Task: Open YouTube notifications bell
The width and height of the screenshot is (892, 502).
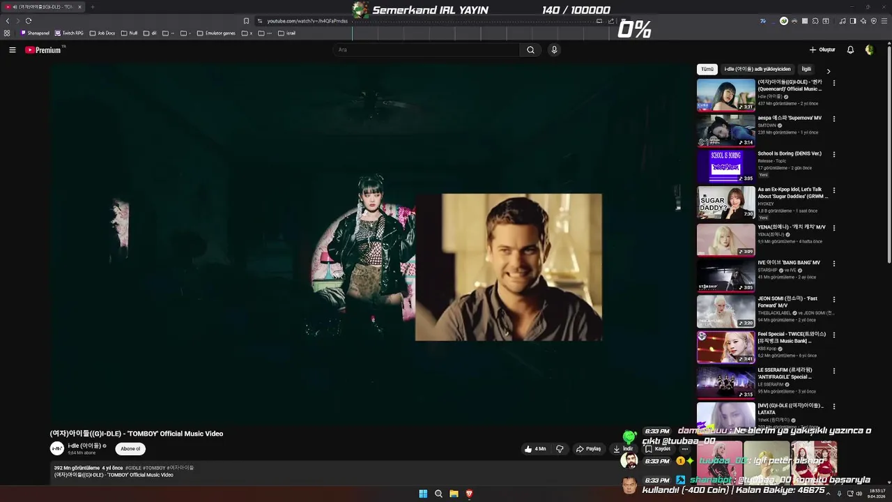Action: point(850,50)
